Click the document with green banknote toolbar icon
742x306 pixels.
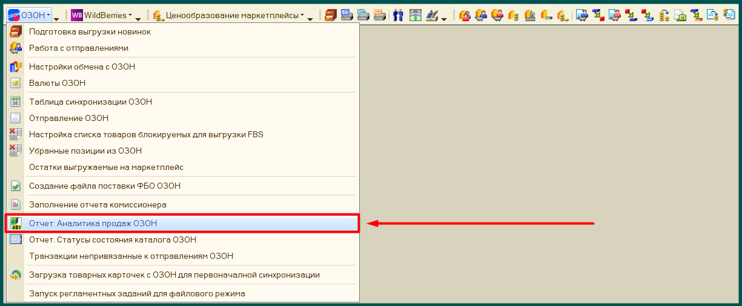point(680,15)
